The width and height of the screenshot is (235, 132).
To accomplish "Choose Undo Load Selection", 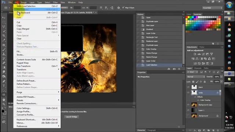I will click(x=37, y=6).
